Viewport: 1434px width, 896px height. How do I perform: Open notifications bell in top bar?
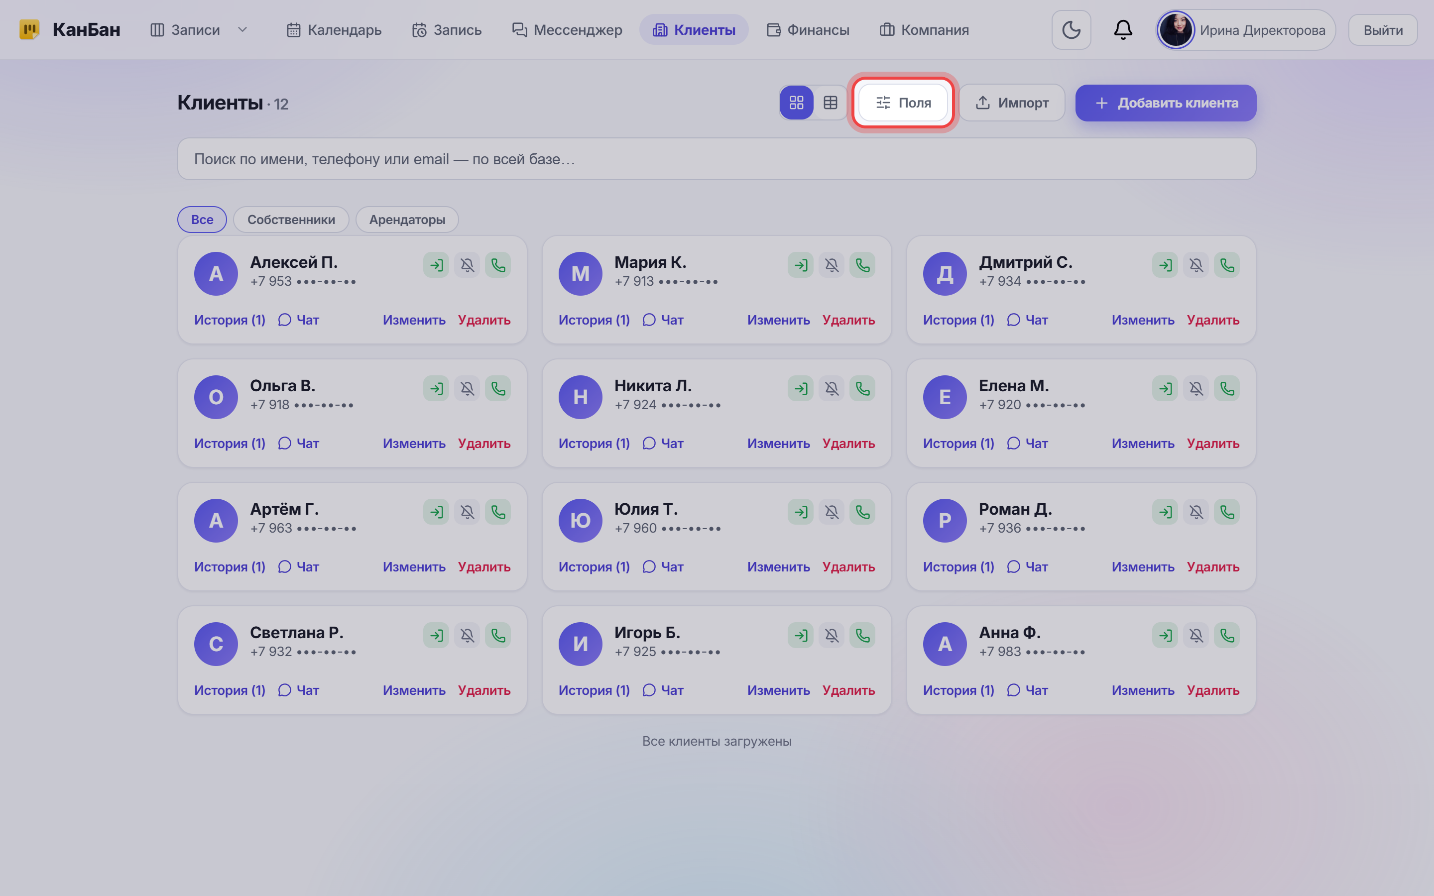[x=1123, y=30]
